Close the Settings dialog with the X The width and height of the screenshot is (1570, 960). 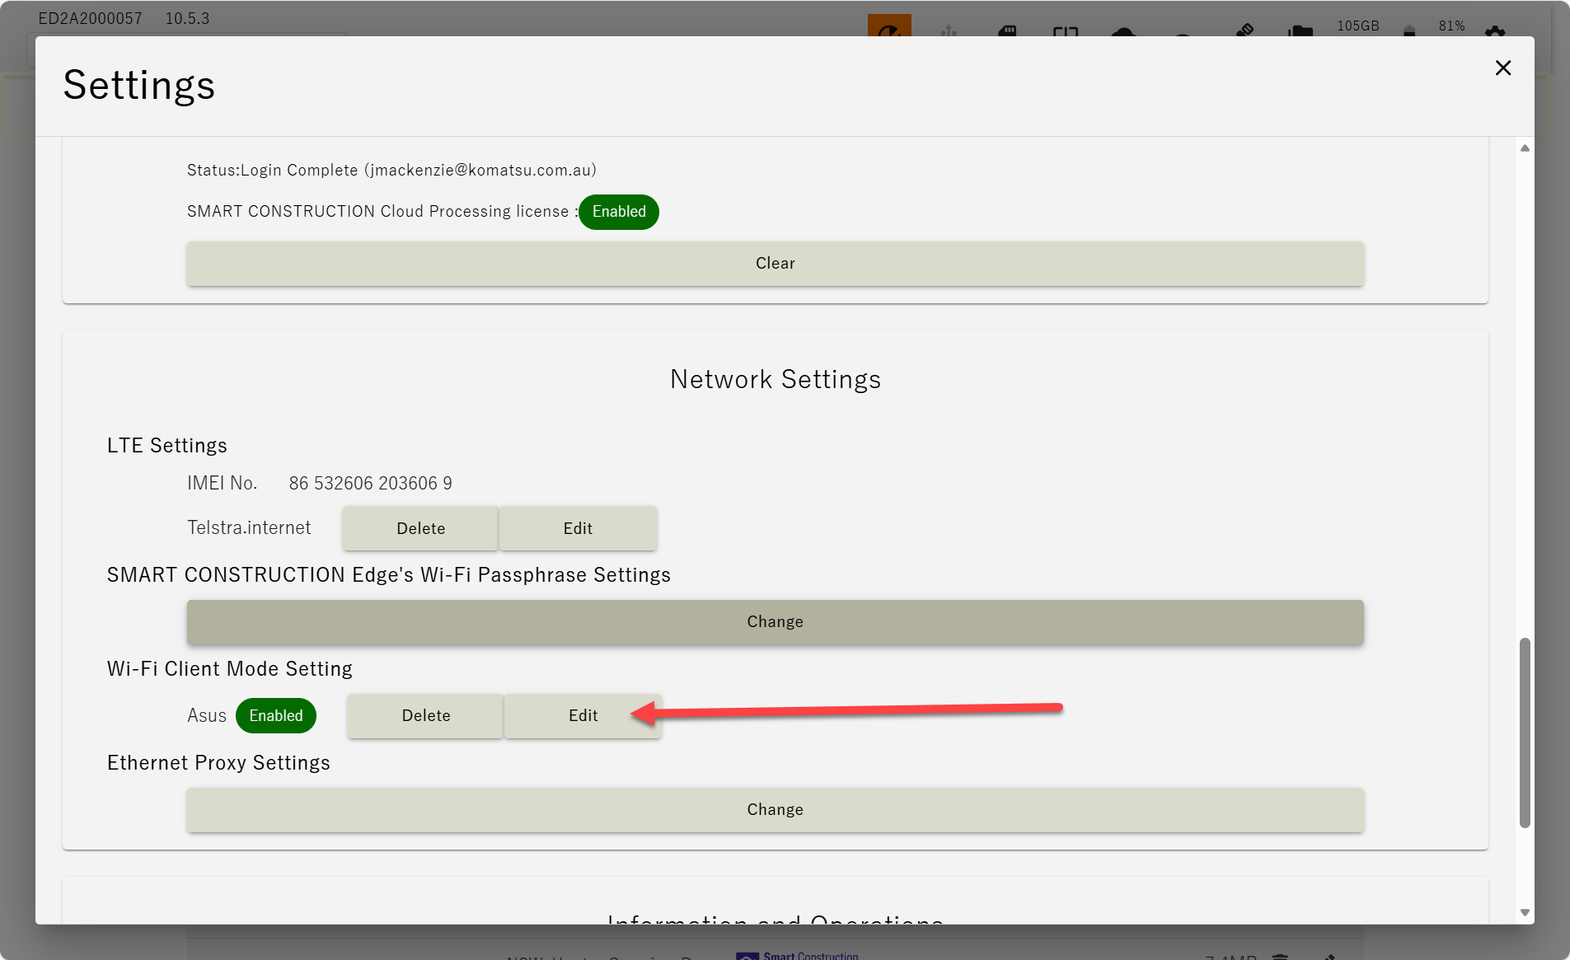click(x=1502, y=68)
